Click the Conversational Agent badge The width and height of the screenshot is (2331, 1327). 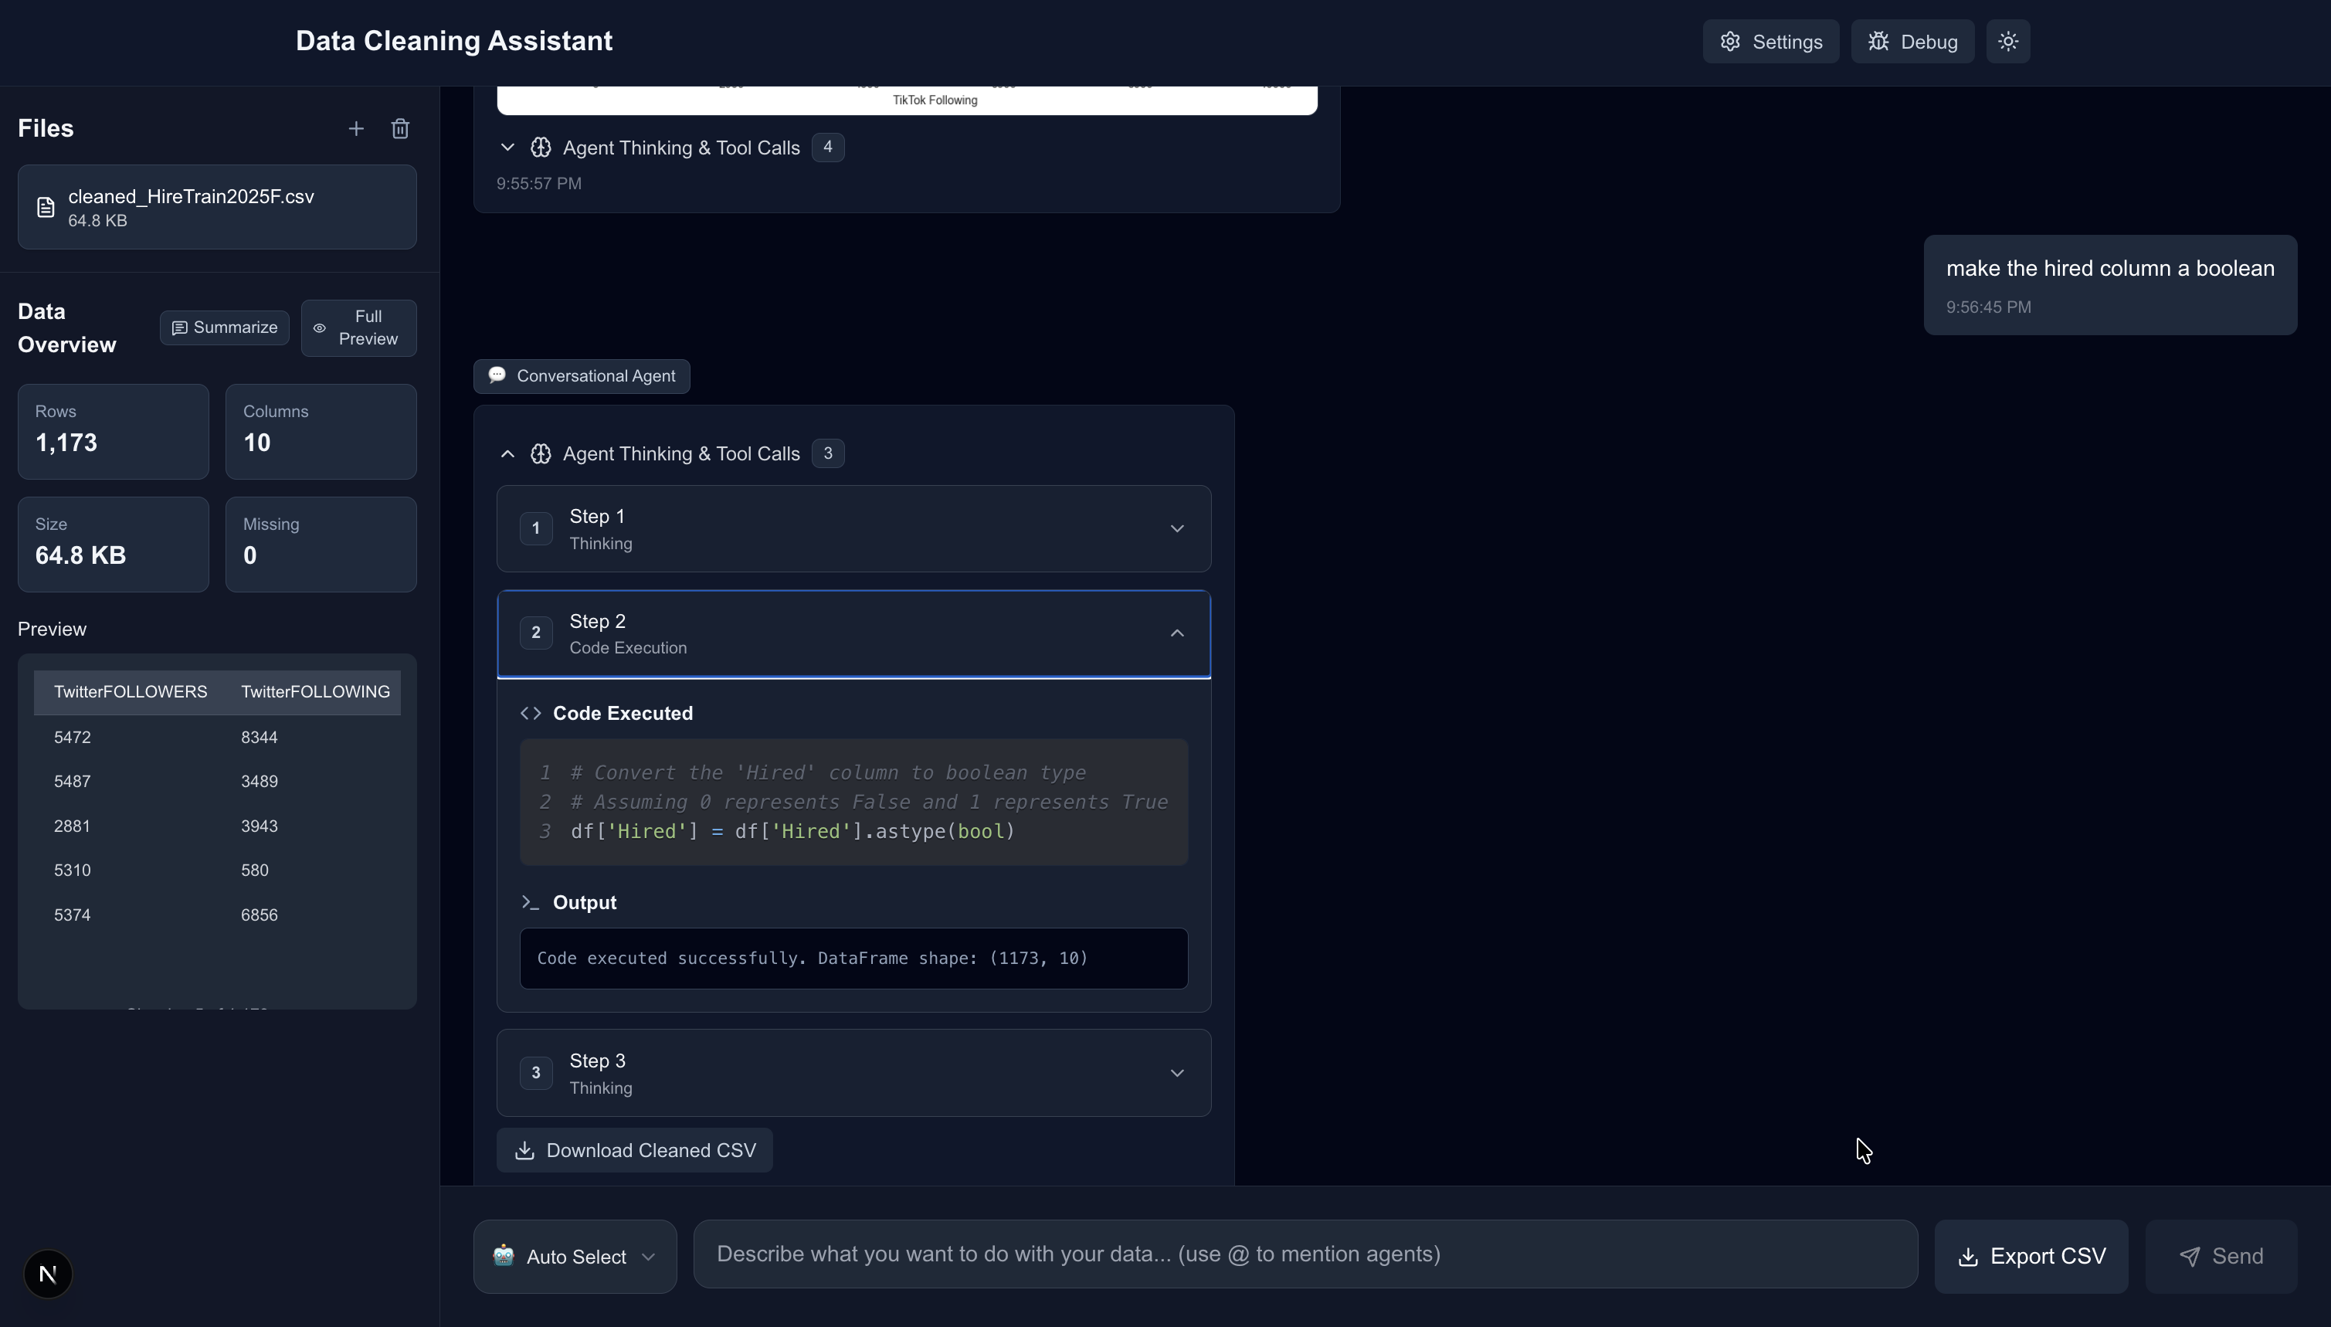pos(582,375)
